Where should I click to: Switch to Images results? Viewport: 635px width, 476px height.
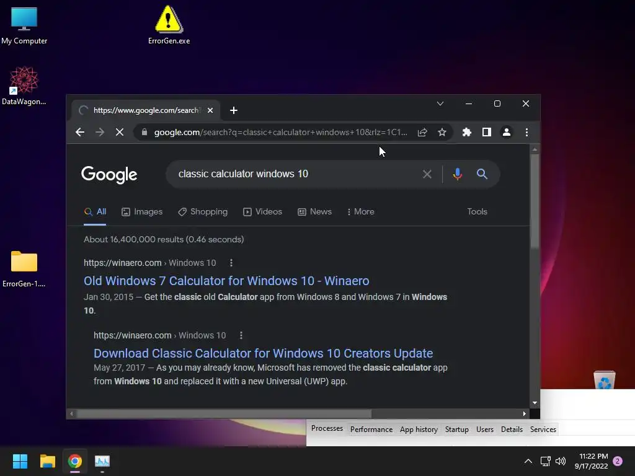[x=142, y=212]
